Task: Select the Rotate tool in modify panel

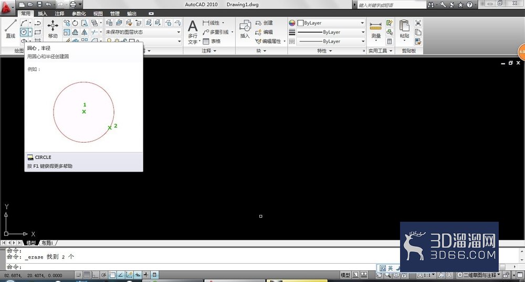Action: 75,23
